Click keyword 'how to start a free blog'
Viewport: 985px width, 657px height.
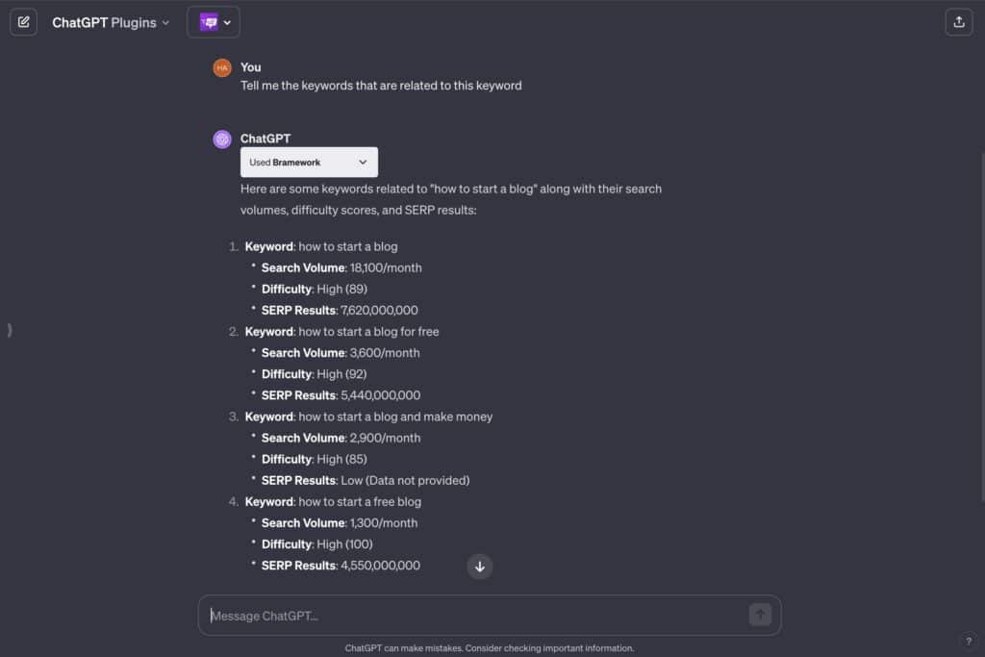pos(360,502)
